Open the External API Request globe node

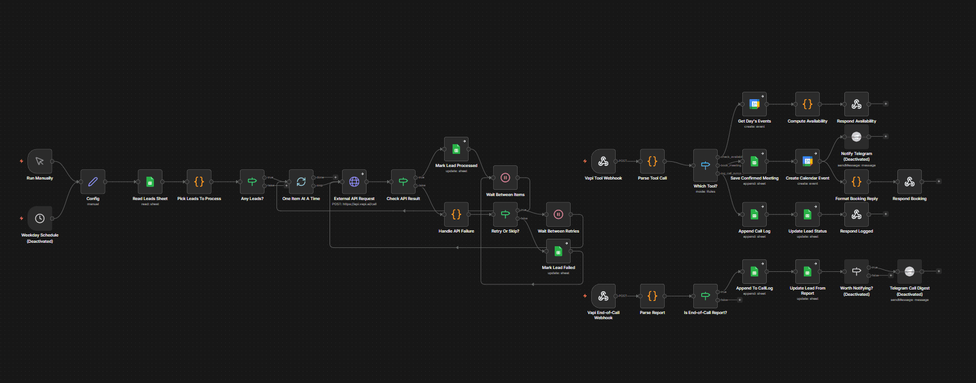[354, 182]
